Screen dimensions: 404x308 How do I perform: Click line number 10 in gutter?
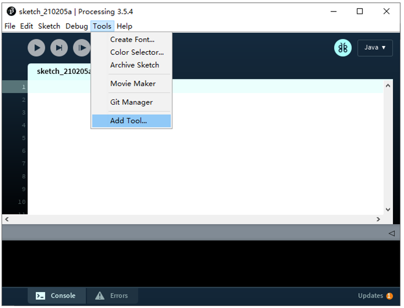point(22,202)
